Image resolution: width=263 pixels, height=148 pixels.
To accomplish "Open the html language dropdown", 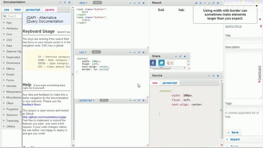I will [83, 3].
